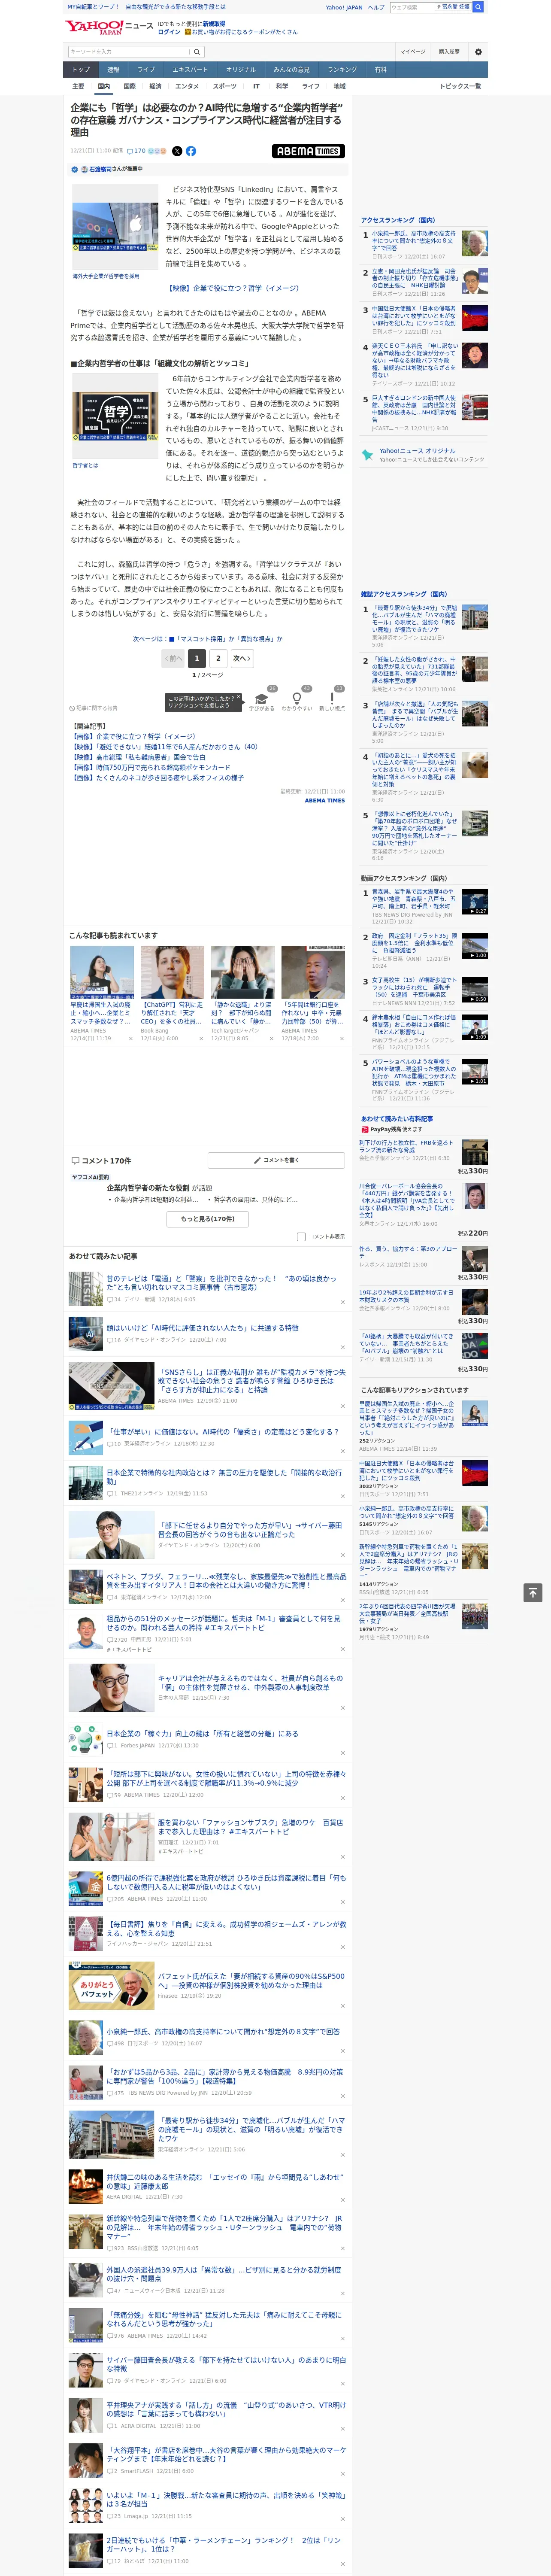Click the pencil コメントを書く button
This screenshot has width=551, height=2576.
pos(276,1160)
